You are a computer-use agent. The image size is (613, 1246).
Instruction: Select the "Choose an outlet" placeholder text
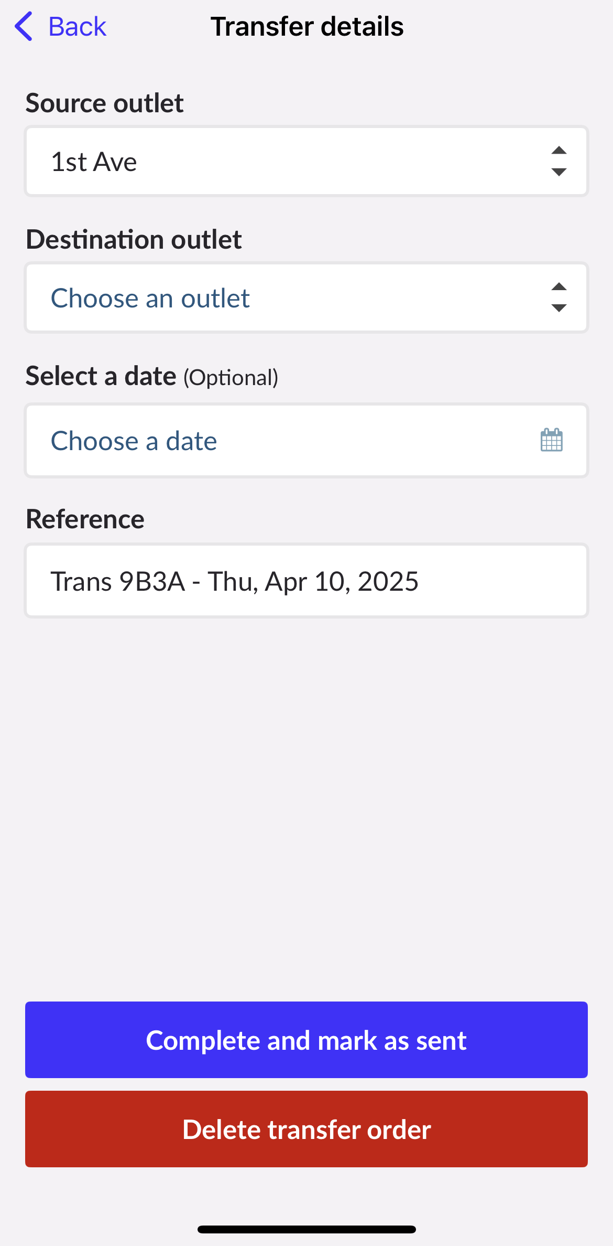tap(150, 299)
